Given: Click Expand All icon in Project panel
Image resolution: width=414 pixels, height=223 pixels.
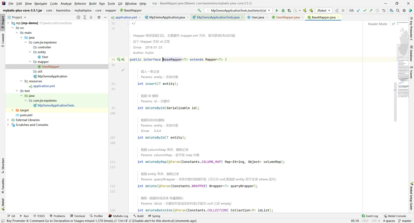Looking at the screenshot, I should click(x=85, y=17).
